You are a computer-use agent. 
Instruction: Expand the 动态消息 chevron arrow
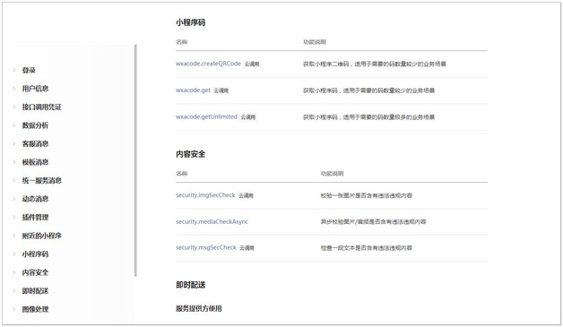pos(14,199)
